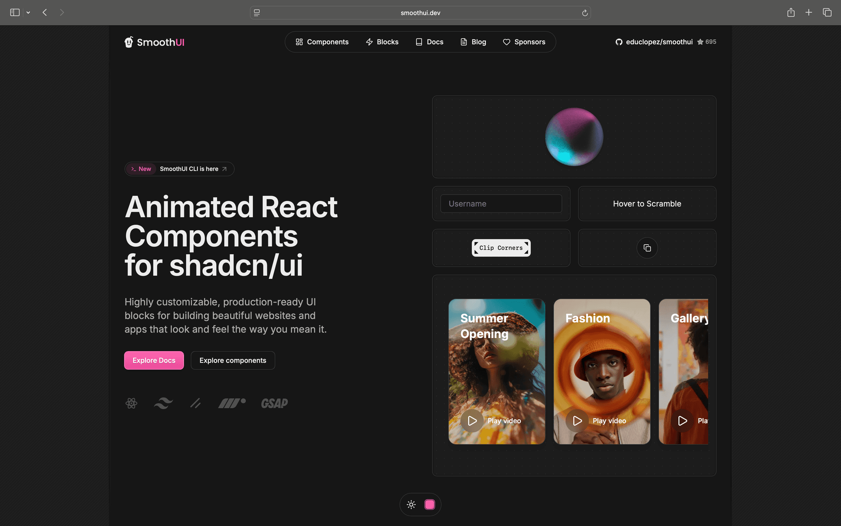Click the GSAP logo icon
The height and width of the screenshot is (526, 841).
coord(275,403)
